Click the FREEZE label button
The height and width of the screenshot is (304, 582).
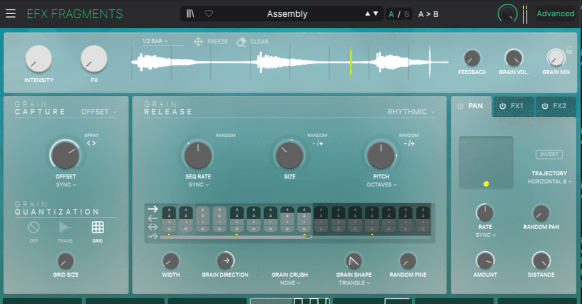[x=217, y=41]
